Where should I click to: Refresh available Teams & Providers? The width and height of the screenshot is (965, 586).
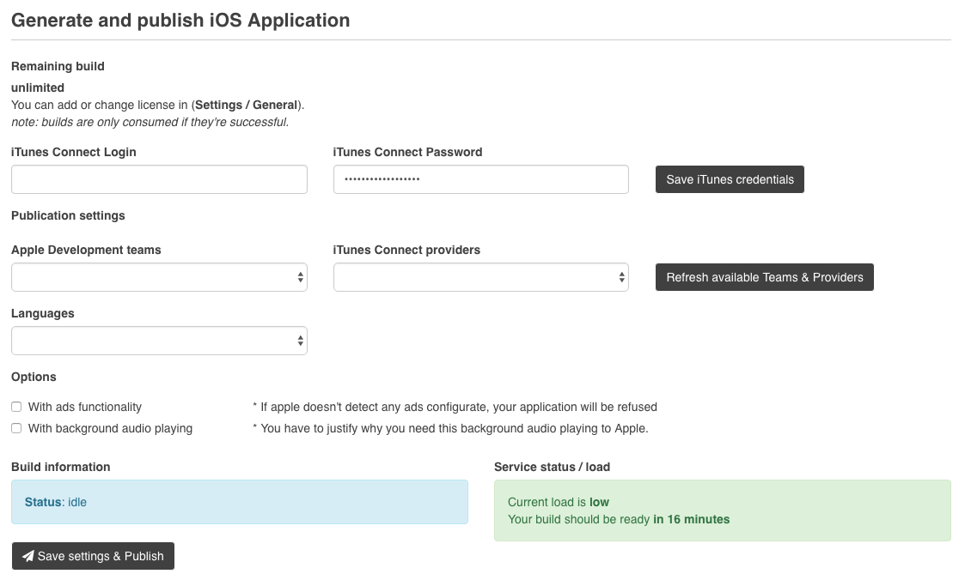click(764, 277)
